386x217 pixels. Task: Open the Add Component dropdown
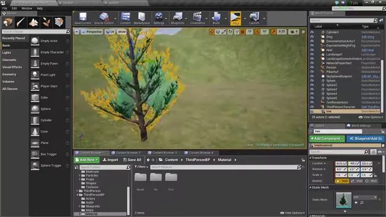[327, 139]
